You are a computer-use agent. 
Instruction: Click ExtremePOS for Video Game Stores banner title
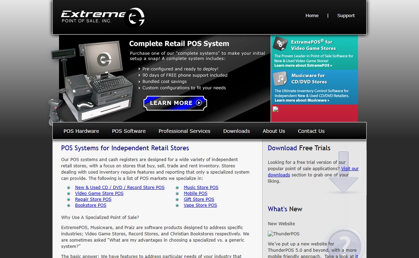pos(313,45)
